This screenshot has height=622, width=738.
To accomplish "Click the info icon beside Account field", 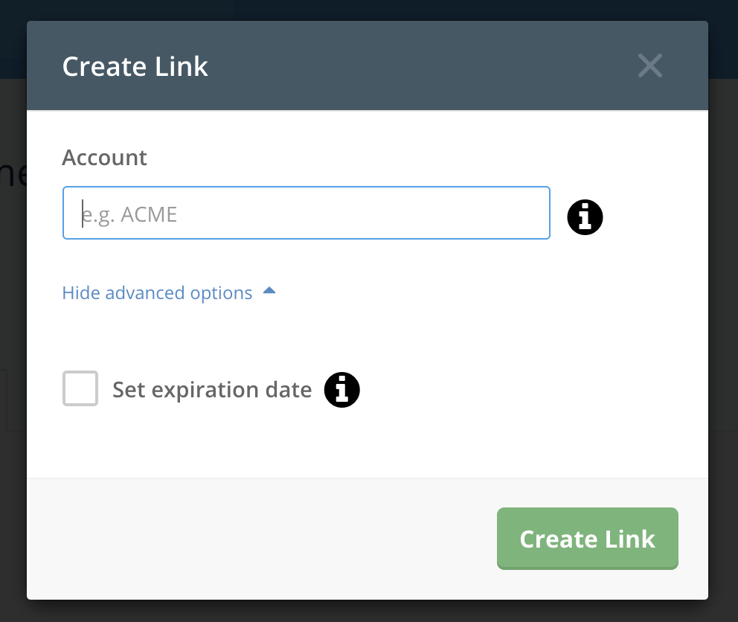I will point(585,217).
